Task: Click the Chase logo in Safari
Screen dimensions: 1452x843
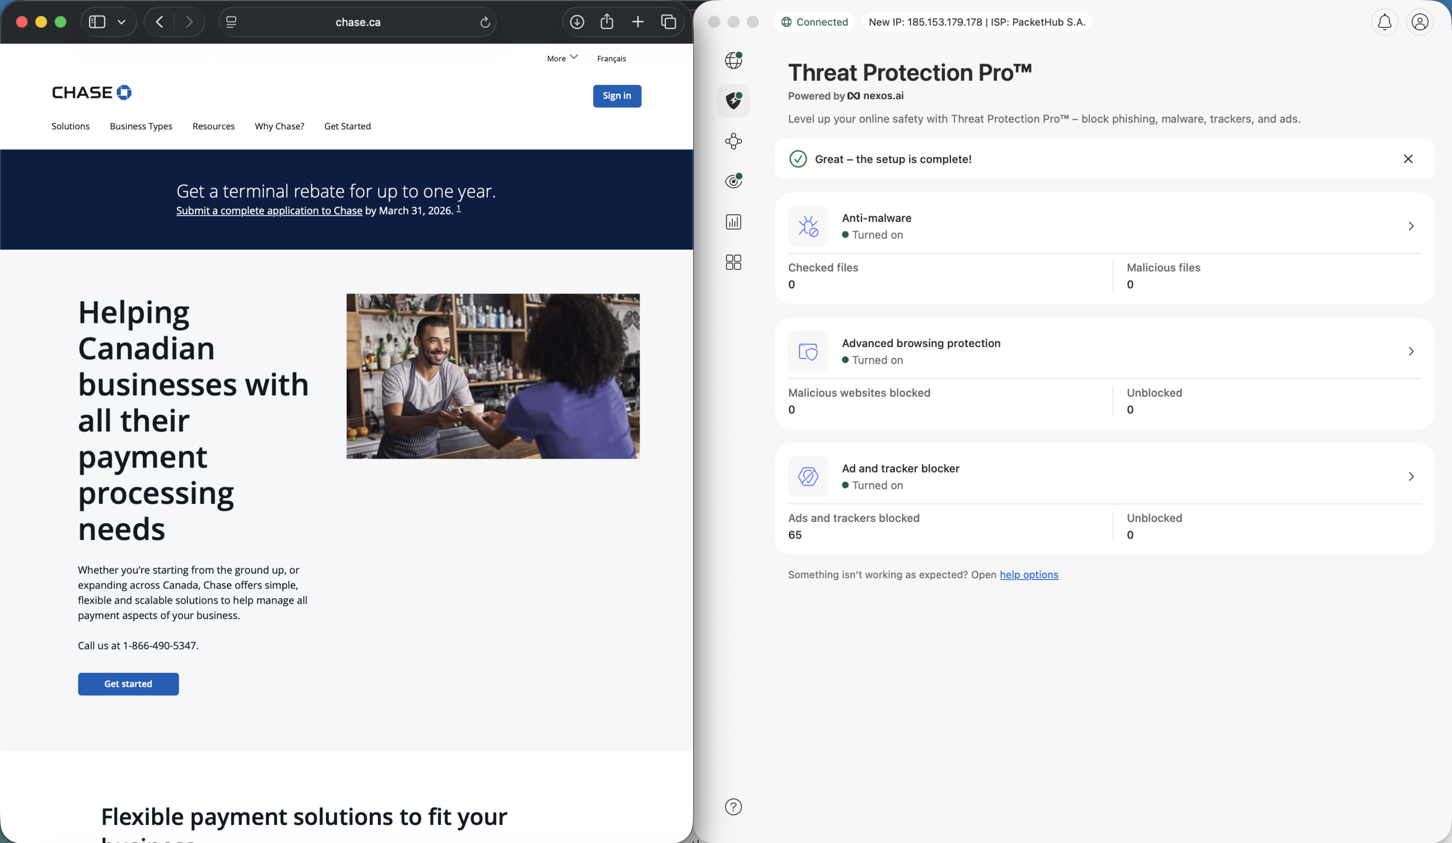Action: (x=92, y=93)
